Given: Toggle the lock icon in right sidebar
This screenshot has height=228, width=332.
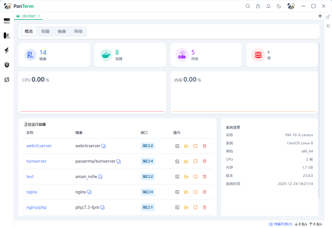Looking at the screenshot, I should pyautogui.click(x=328, y=17).
